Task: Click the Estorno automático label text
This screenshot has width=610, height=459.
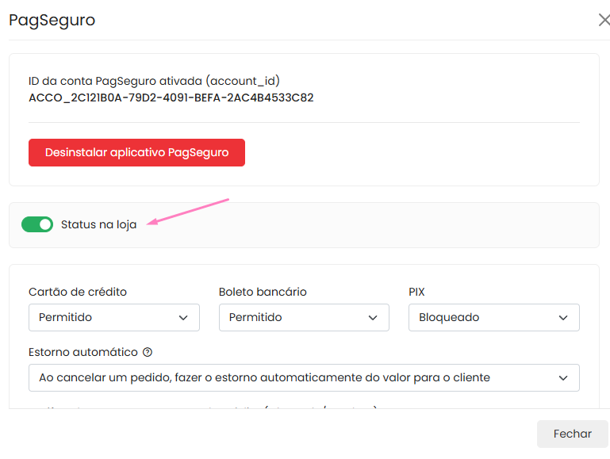Action: pyautogui.click(x=83, y=352)
